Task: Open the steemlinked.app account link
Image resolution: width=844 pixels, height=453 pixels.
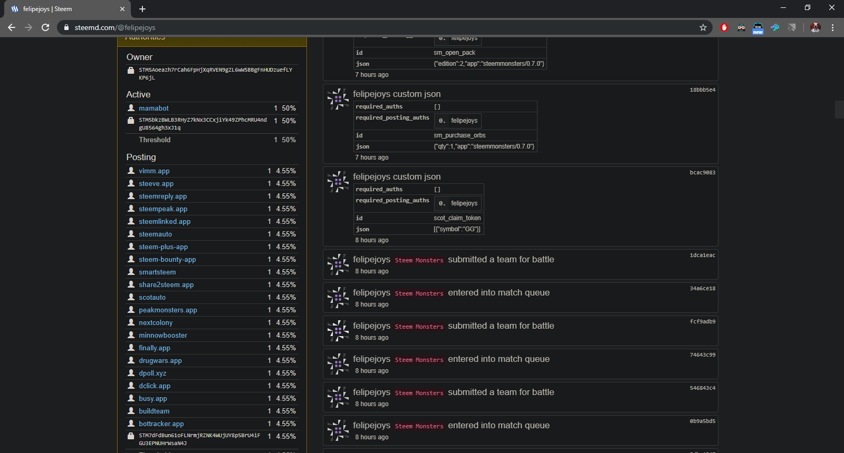Action: pos(165,222)
